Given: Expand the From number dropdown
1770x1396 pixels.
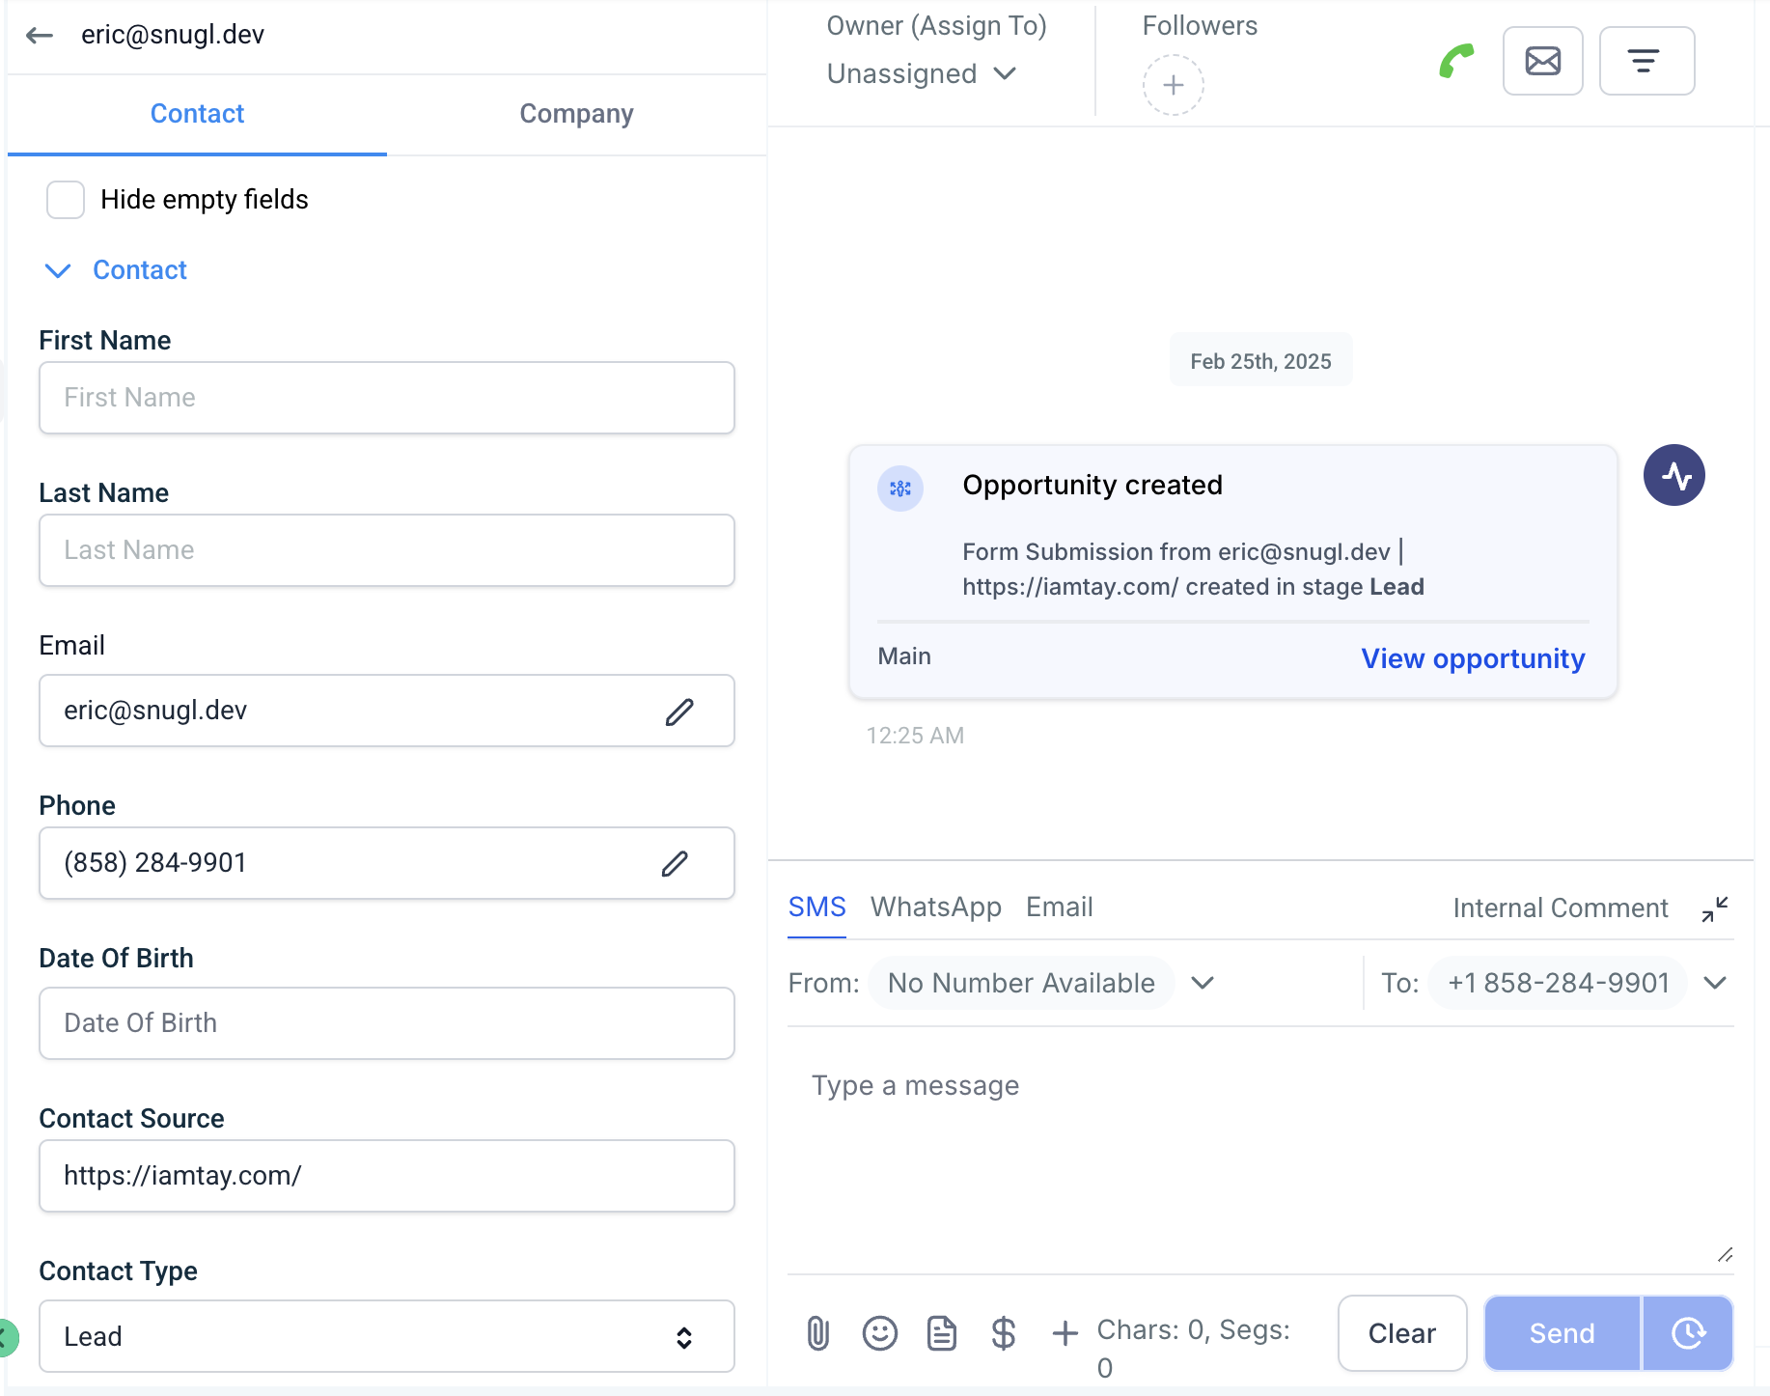Looking at the screenshot, I should click(1202, 983).
